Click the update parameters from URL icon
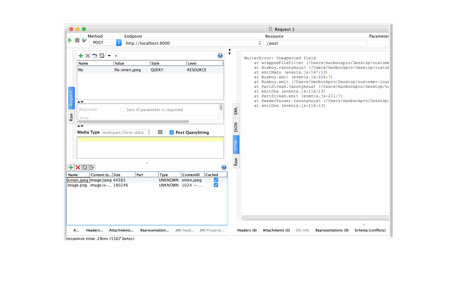456x285 pixels. click(95, 55)
